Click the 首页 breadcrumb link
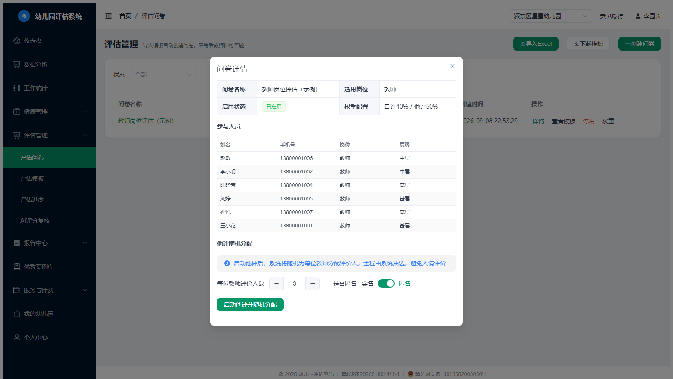Screen dimensions: 673x379 coord(125,16)
